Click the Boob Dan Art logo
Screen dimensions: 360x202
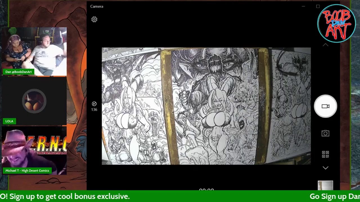[336, 24]
